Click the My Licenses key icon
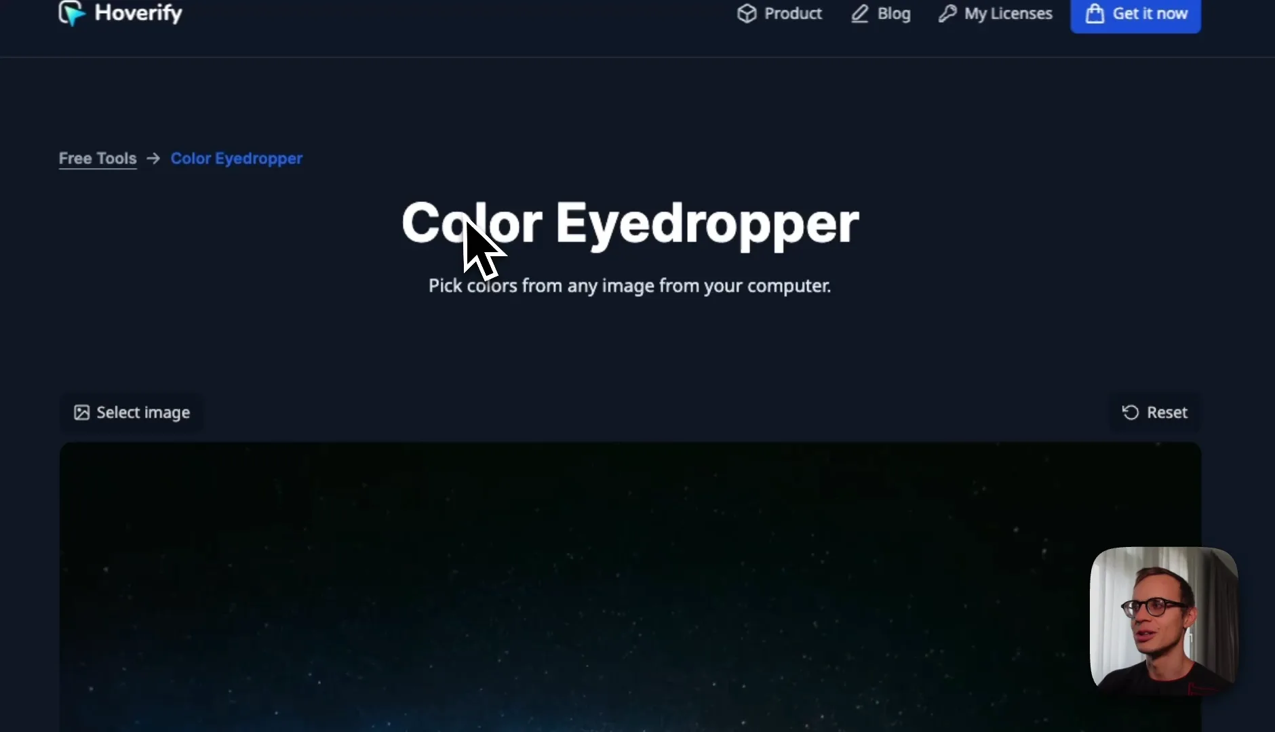This screenshot has height=732, width=1275. click(947, 14)
